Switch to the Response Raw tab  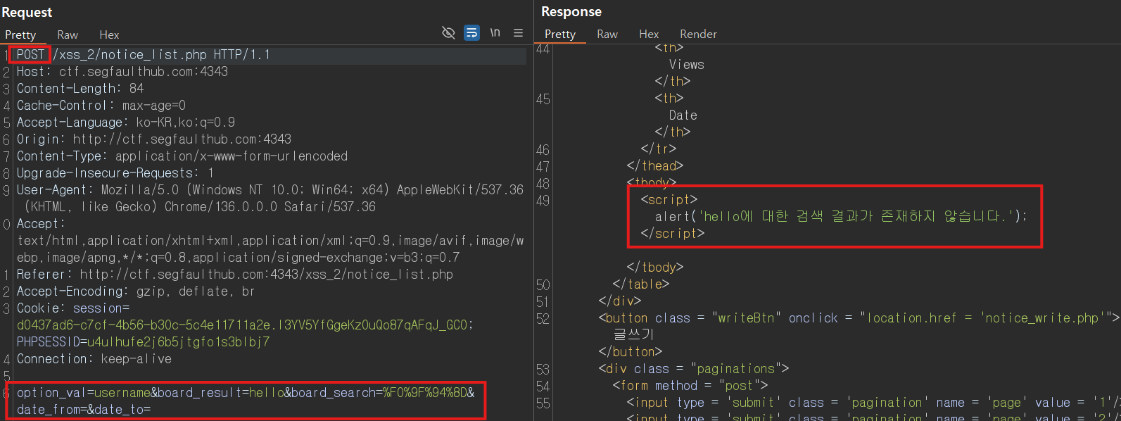tap(607, 34)
